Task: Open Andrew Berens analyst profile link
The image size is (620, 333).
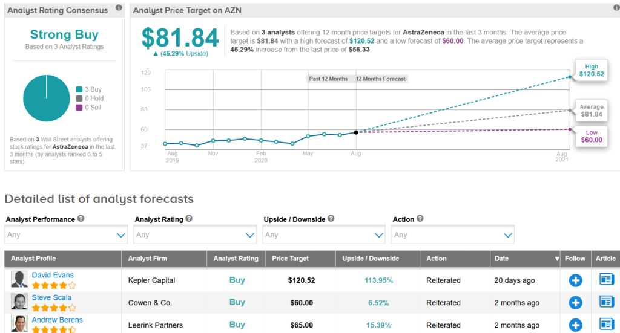Action: [x=57, y=320]
